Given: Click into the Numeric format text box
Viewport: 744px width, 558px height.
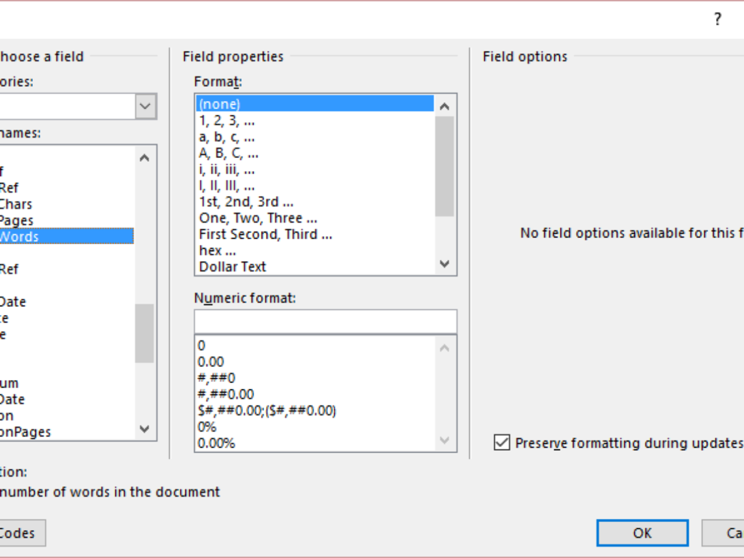Looking at the screenshot, I should click(325, 322).
